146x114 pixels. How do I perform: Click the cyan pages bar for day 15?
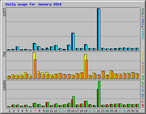pos(69,48)
